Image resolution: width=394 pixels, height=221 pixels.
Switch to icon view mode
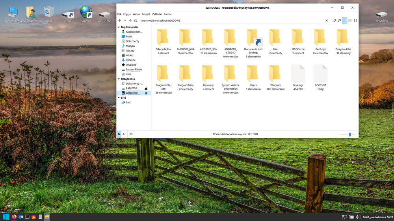point(345,20)
